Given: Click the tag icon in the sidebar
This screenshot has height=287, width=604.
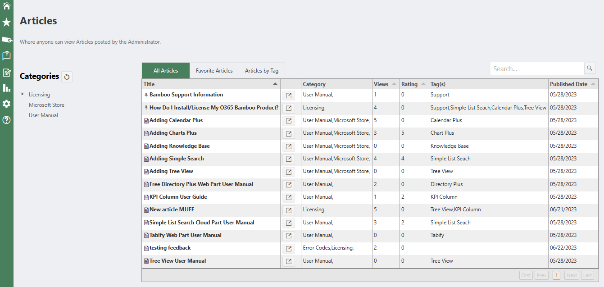Looking at the screenshot, I should click(x=6, y=40).
